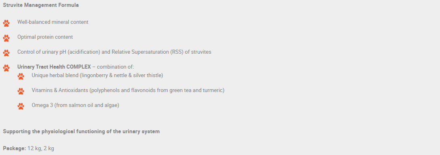The image size is (440, 155).
Task: Click paw icon beside Omega 3 line
Action: [21, 106]
